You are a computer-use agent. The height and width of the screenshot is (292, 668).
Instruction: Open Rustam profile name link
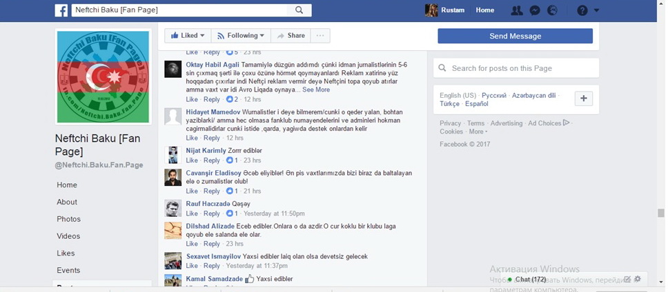click(453, 10)
